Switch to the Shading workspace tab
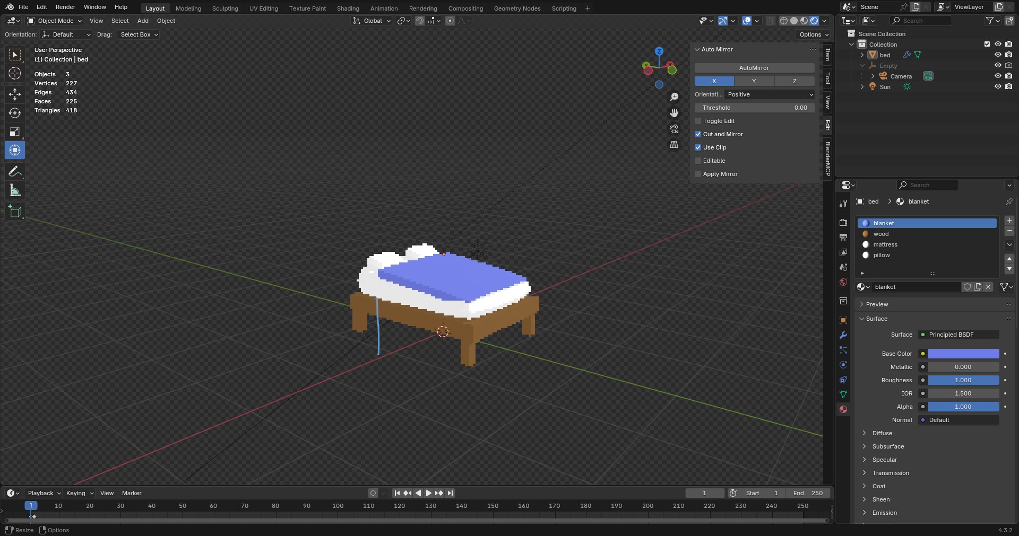Screen dimensions: 1019x536 (348, 8)
